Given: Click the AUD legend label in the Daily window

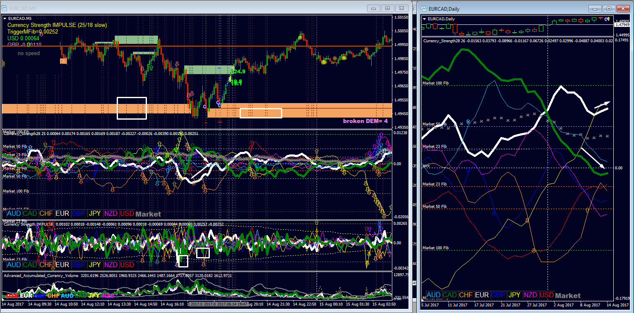Looking at the screenshot, I should (434, 295).
